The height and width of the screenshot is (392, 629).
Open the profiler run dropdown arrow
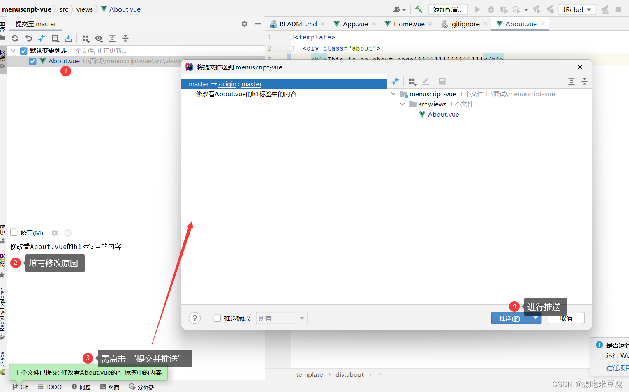526,10
